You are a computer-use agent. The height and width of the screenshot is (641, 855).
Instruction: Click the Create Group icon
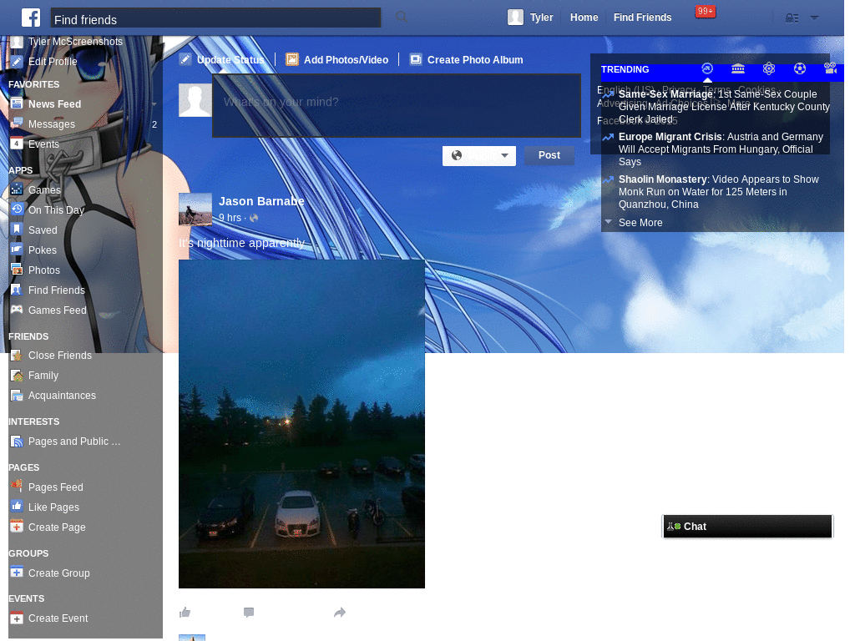17,573
